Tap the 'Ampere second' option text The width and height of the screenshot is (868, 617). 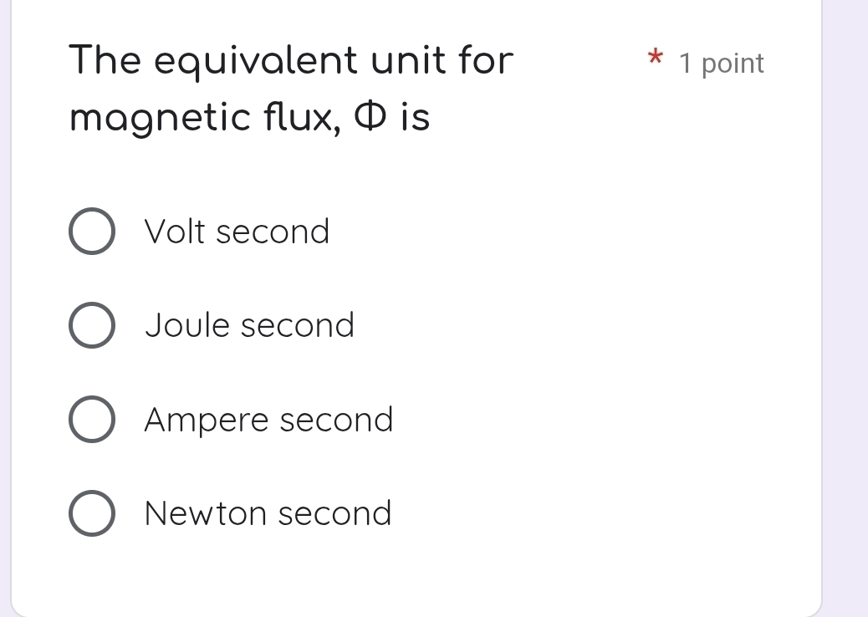pos(268,420)
